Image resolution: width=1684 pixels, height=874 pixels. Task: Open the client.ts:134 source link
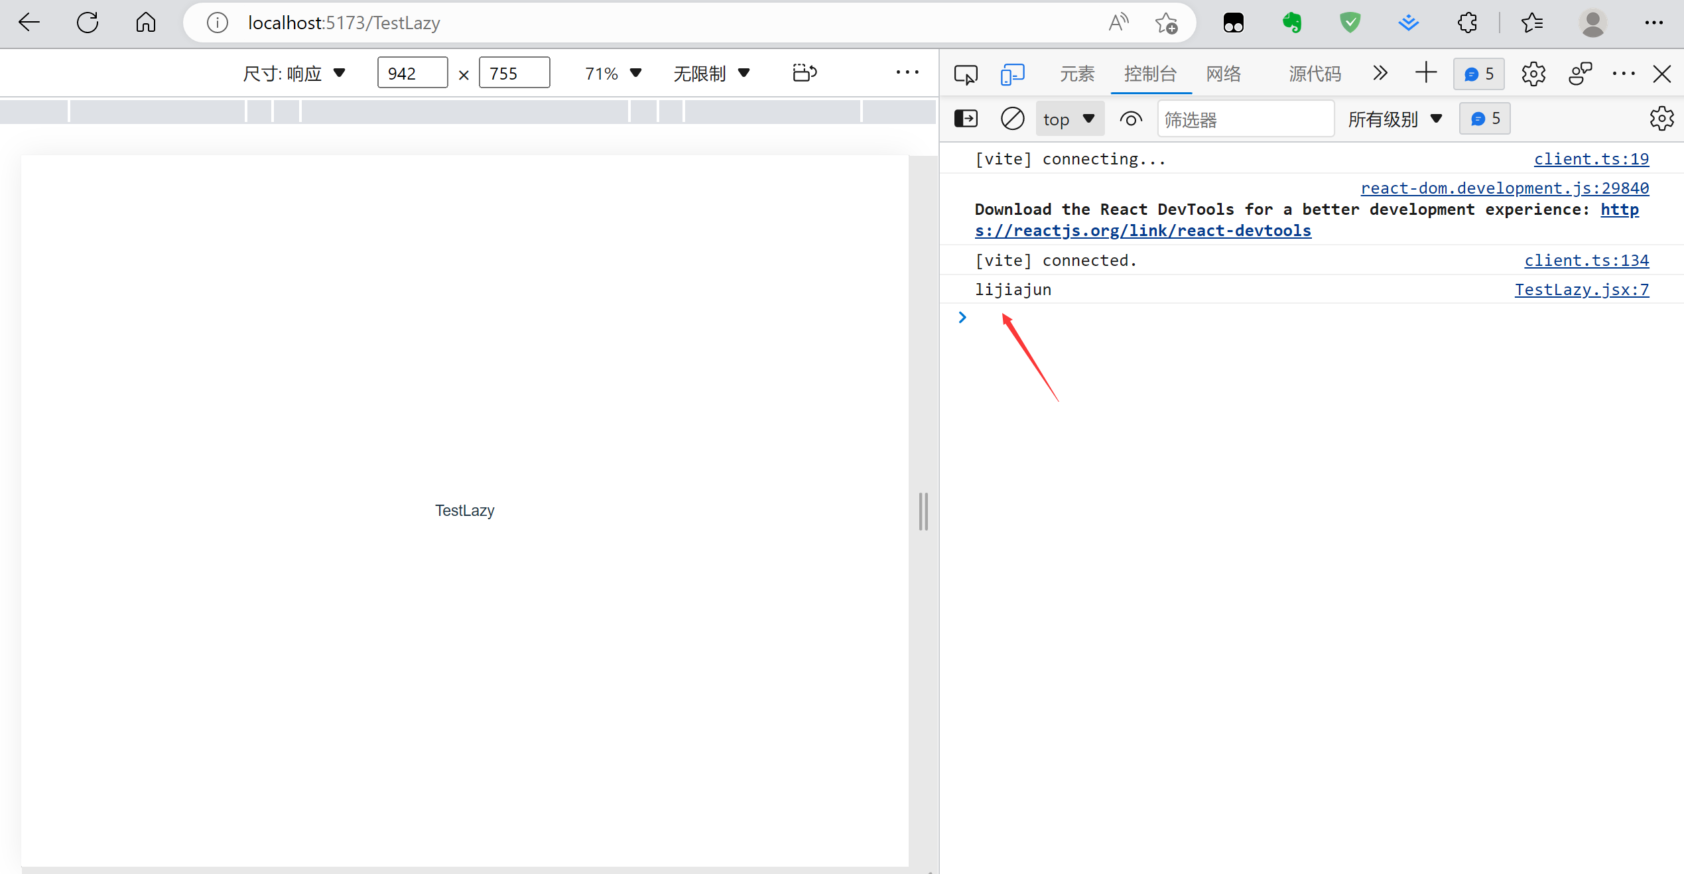(x=1587, y=261)
